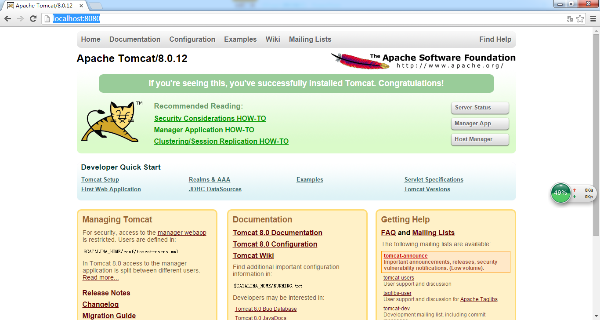Open Mailing Lists link under Getting Help
This screenshot has height=320, width=600.
434,233
